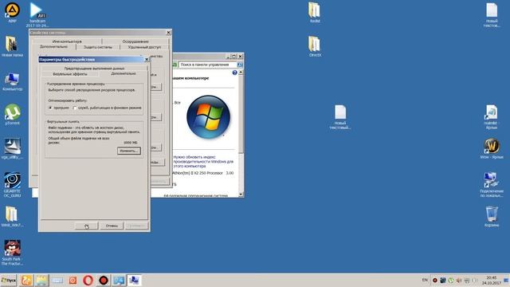This screenshot has height=287, width=510.
Task: Launch South Park The Fractured game shortcut
Action: pyautogui.click(x=12, y=253)
